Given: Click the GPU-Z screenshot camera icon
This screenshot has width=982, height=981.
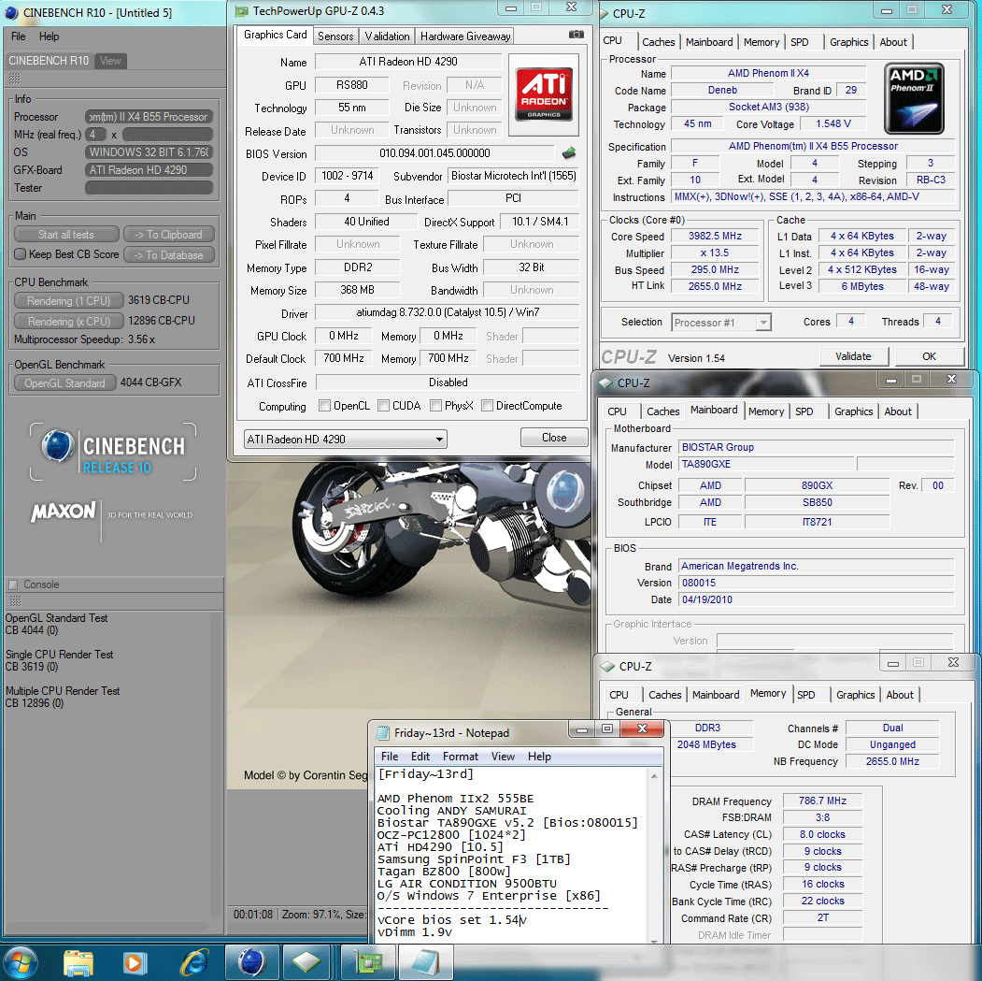Looking at the screenshot, I should coord(576,35).
